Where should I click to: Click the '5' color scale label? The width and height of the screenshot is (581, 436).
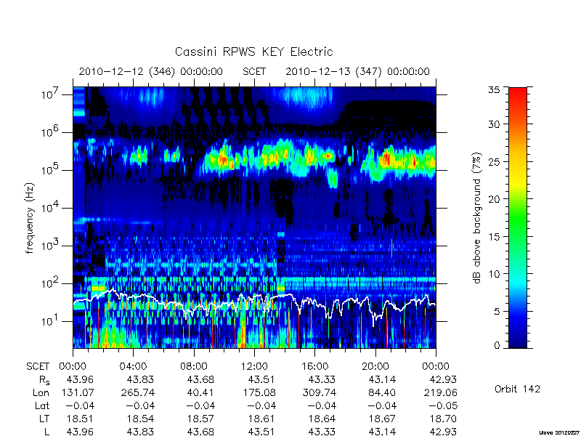[497, 311]
